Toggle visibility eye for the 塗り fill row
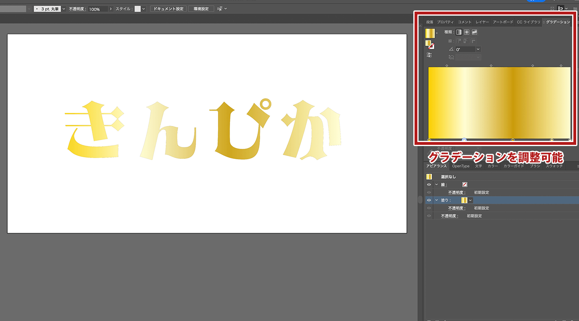The width and height of the screenshot is (579, 321). coord(429,200)
